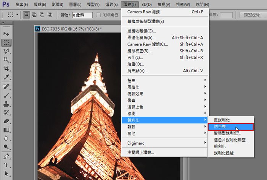Select the Polygonal Lasso tool

pyautogui.click(x=6, y=51)
